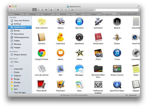Select the Préférences Système gear icon
Image resolution: width=148 pixels, height=108 pixels.
point(98,84)
